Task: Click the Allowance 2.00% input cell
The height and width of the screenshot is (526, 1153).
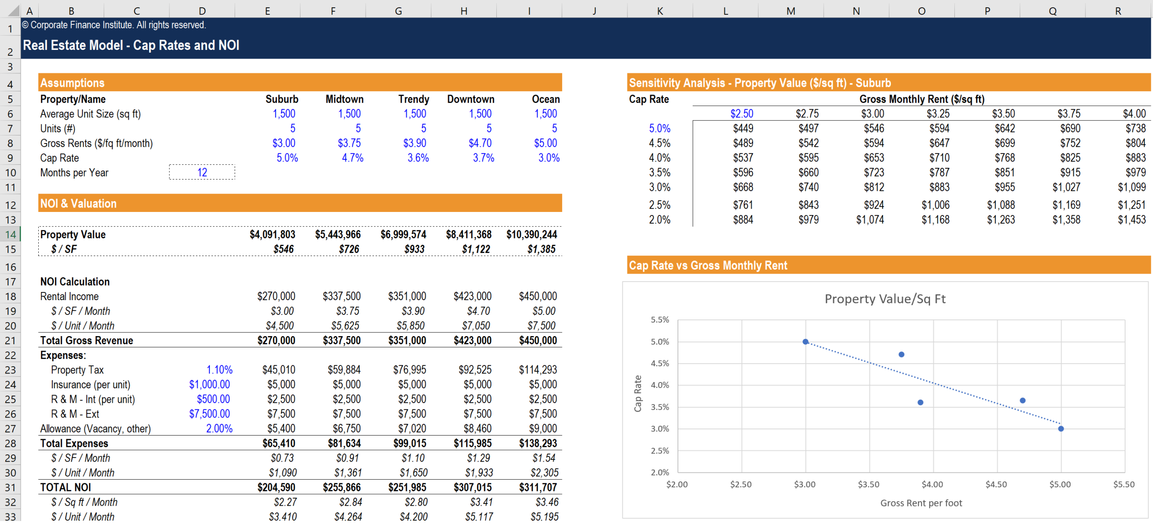Action: click(219, 429)
